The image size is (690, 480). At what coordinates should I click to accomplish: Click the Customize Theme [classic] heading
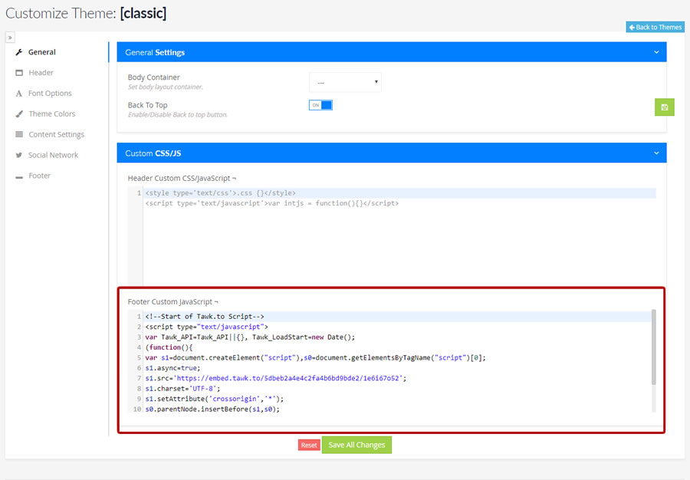(x=86, y=13)
